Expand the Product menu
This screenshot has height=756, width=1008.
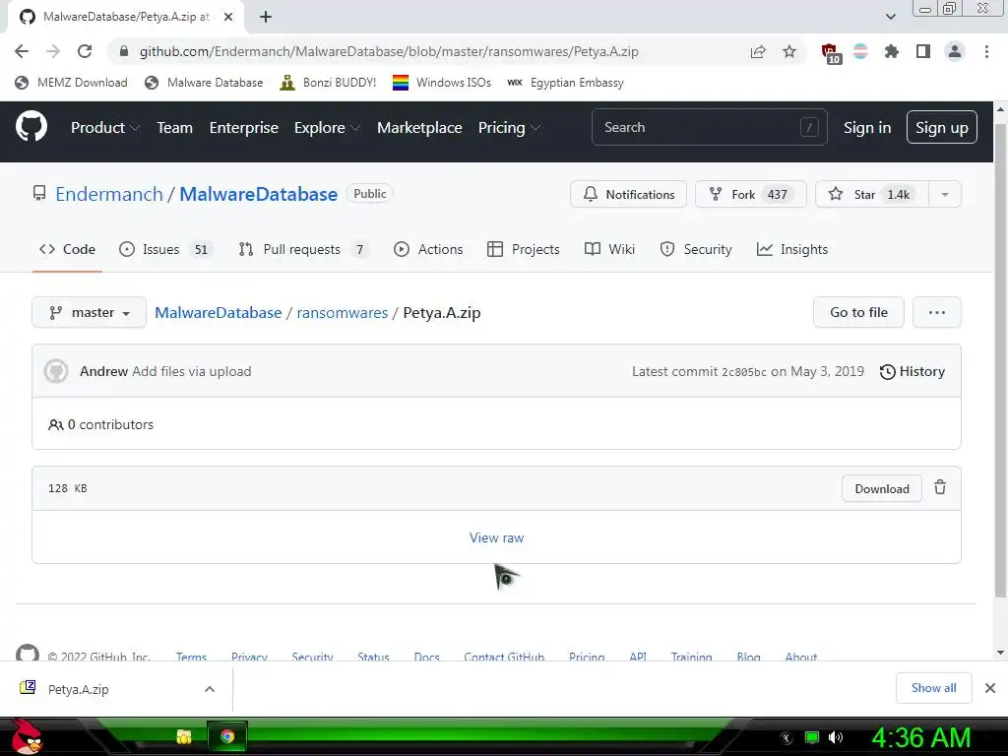pos(105,127)
